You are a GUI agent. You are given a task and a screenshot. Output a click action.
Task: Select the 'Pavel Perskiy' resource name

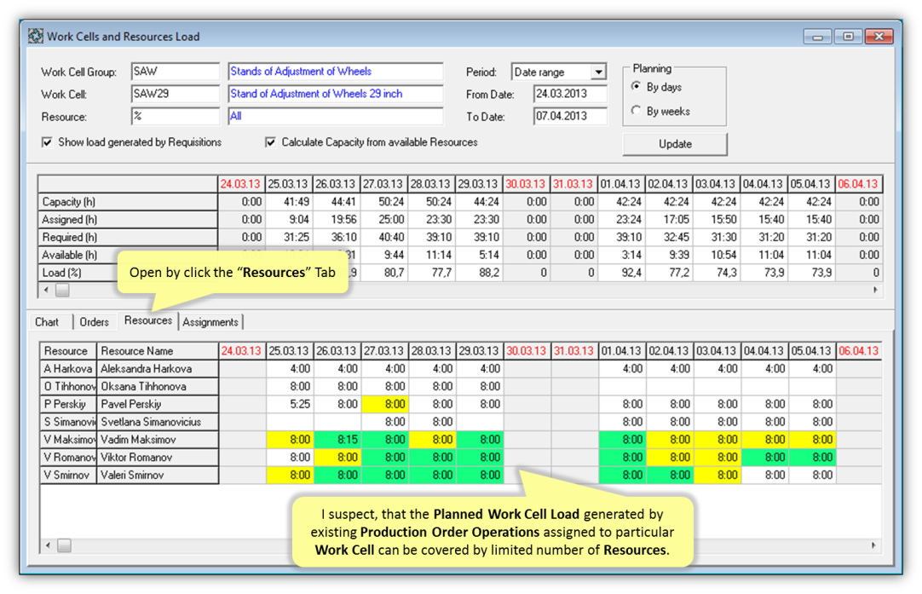click(x=158, y=404)
